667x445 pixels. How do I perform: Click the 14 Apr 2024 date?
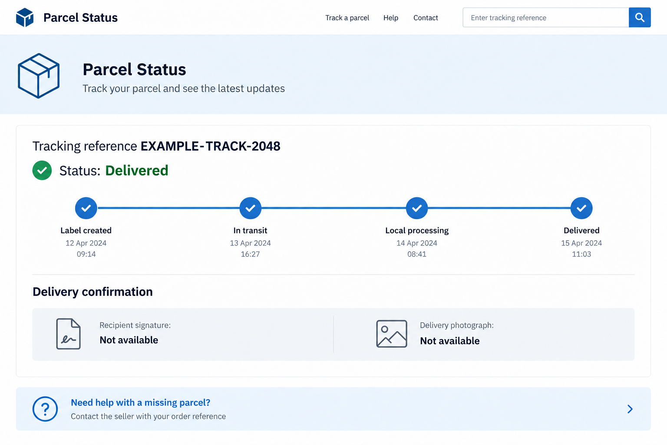[417, 243]
